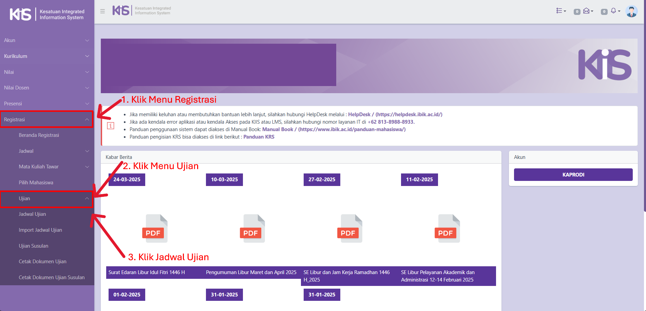Viewport: 646px width, 311px height.
Task: Expand the Kurikulum sidebar menu
Action: coord(46,56)
